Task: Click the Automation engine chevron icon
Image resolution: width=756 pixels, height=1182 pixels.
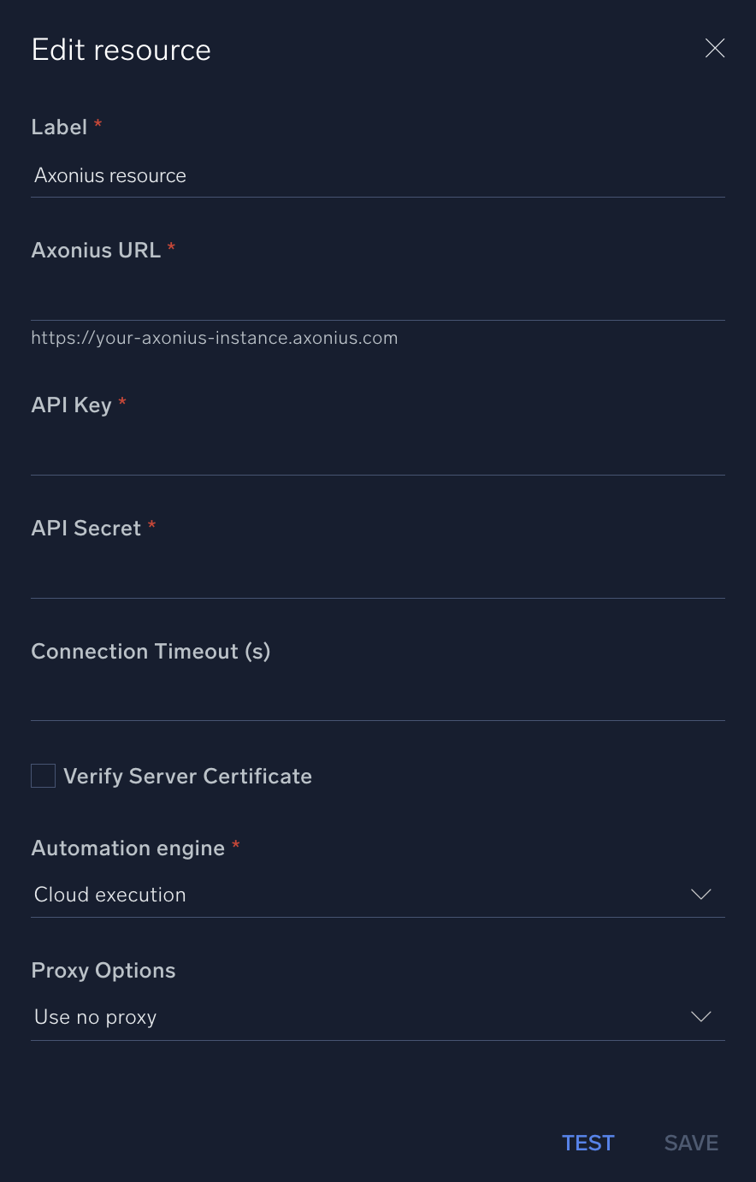Action: click(x=701, y=894)
